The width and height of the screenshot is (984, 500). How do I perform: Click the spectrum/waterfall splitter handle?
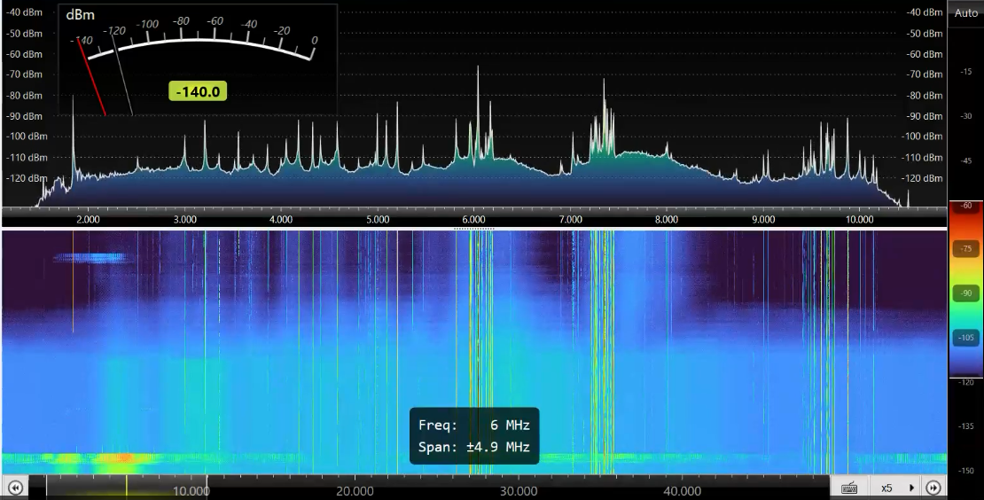click(x=474, y=228)
